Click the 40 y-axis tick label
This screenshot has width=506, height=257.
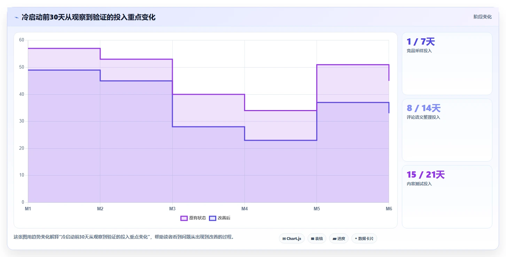click(22, 94)
